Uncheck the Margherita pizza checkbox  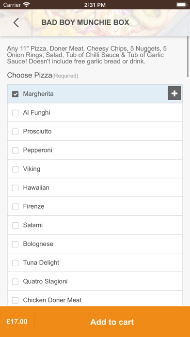click(x=16, y=94)
